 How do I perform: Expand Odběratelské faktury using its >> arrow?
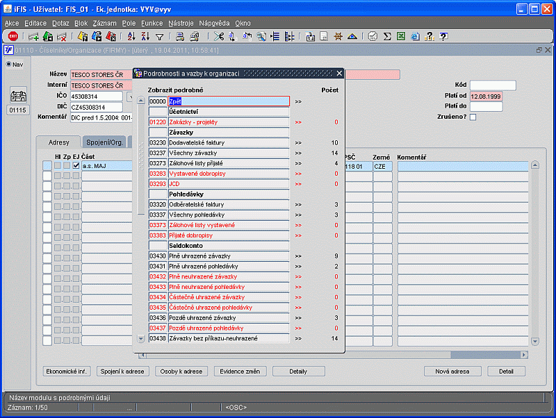coord(298,204)
